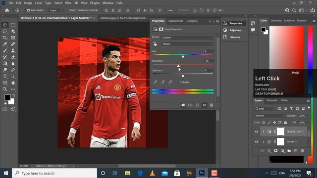Image resolution: width=317 pixels, height=178 pixels.
Task: Delete this adjustment layer via trash in Properties
Action: click(211, 105)
